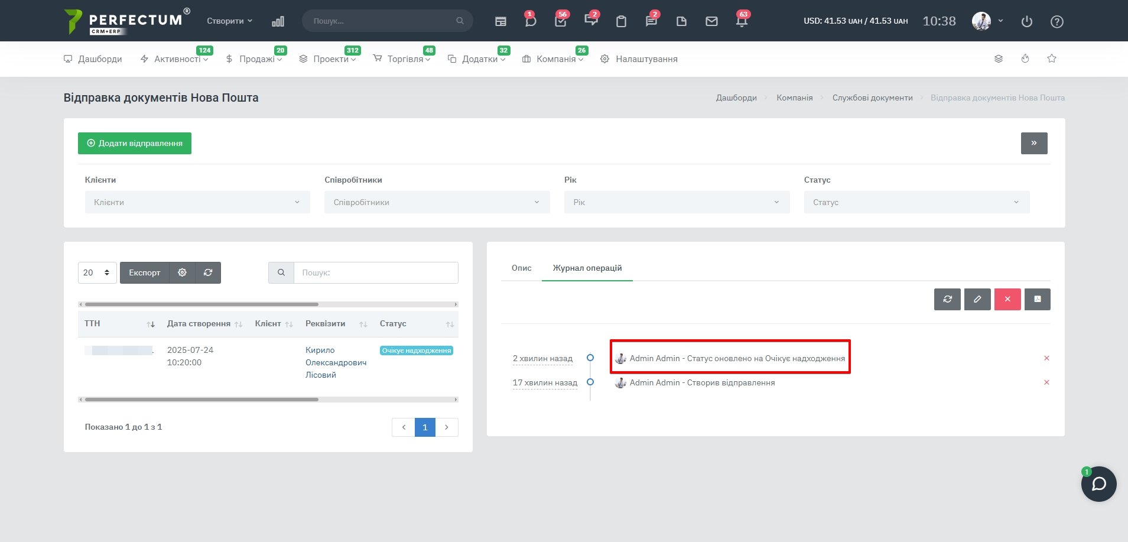Open the Додатки menu

(x=477, y=59)
